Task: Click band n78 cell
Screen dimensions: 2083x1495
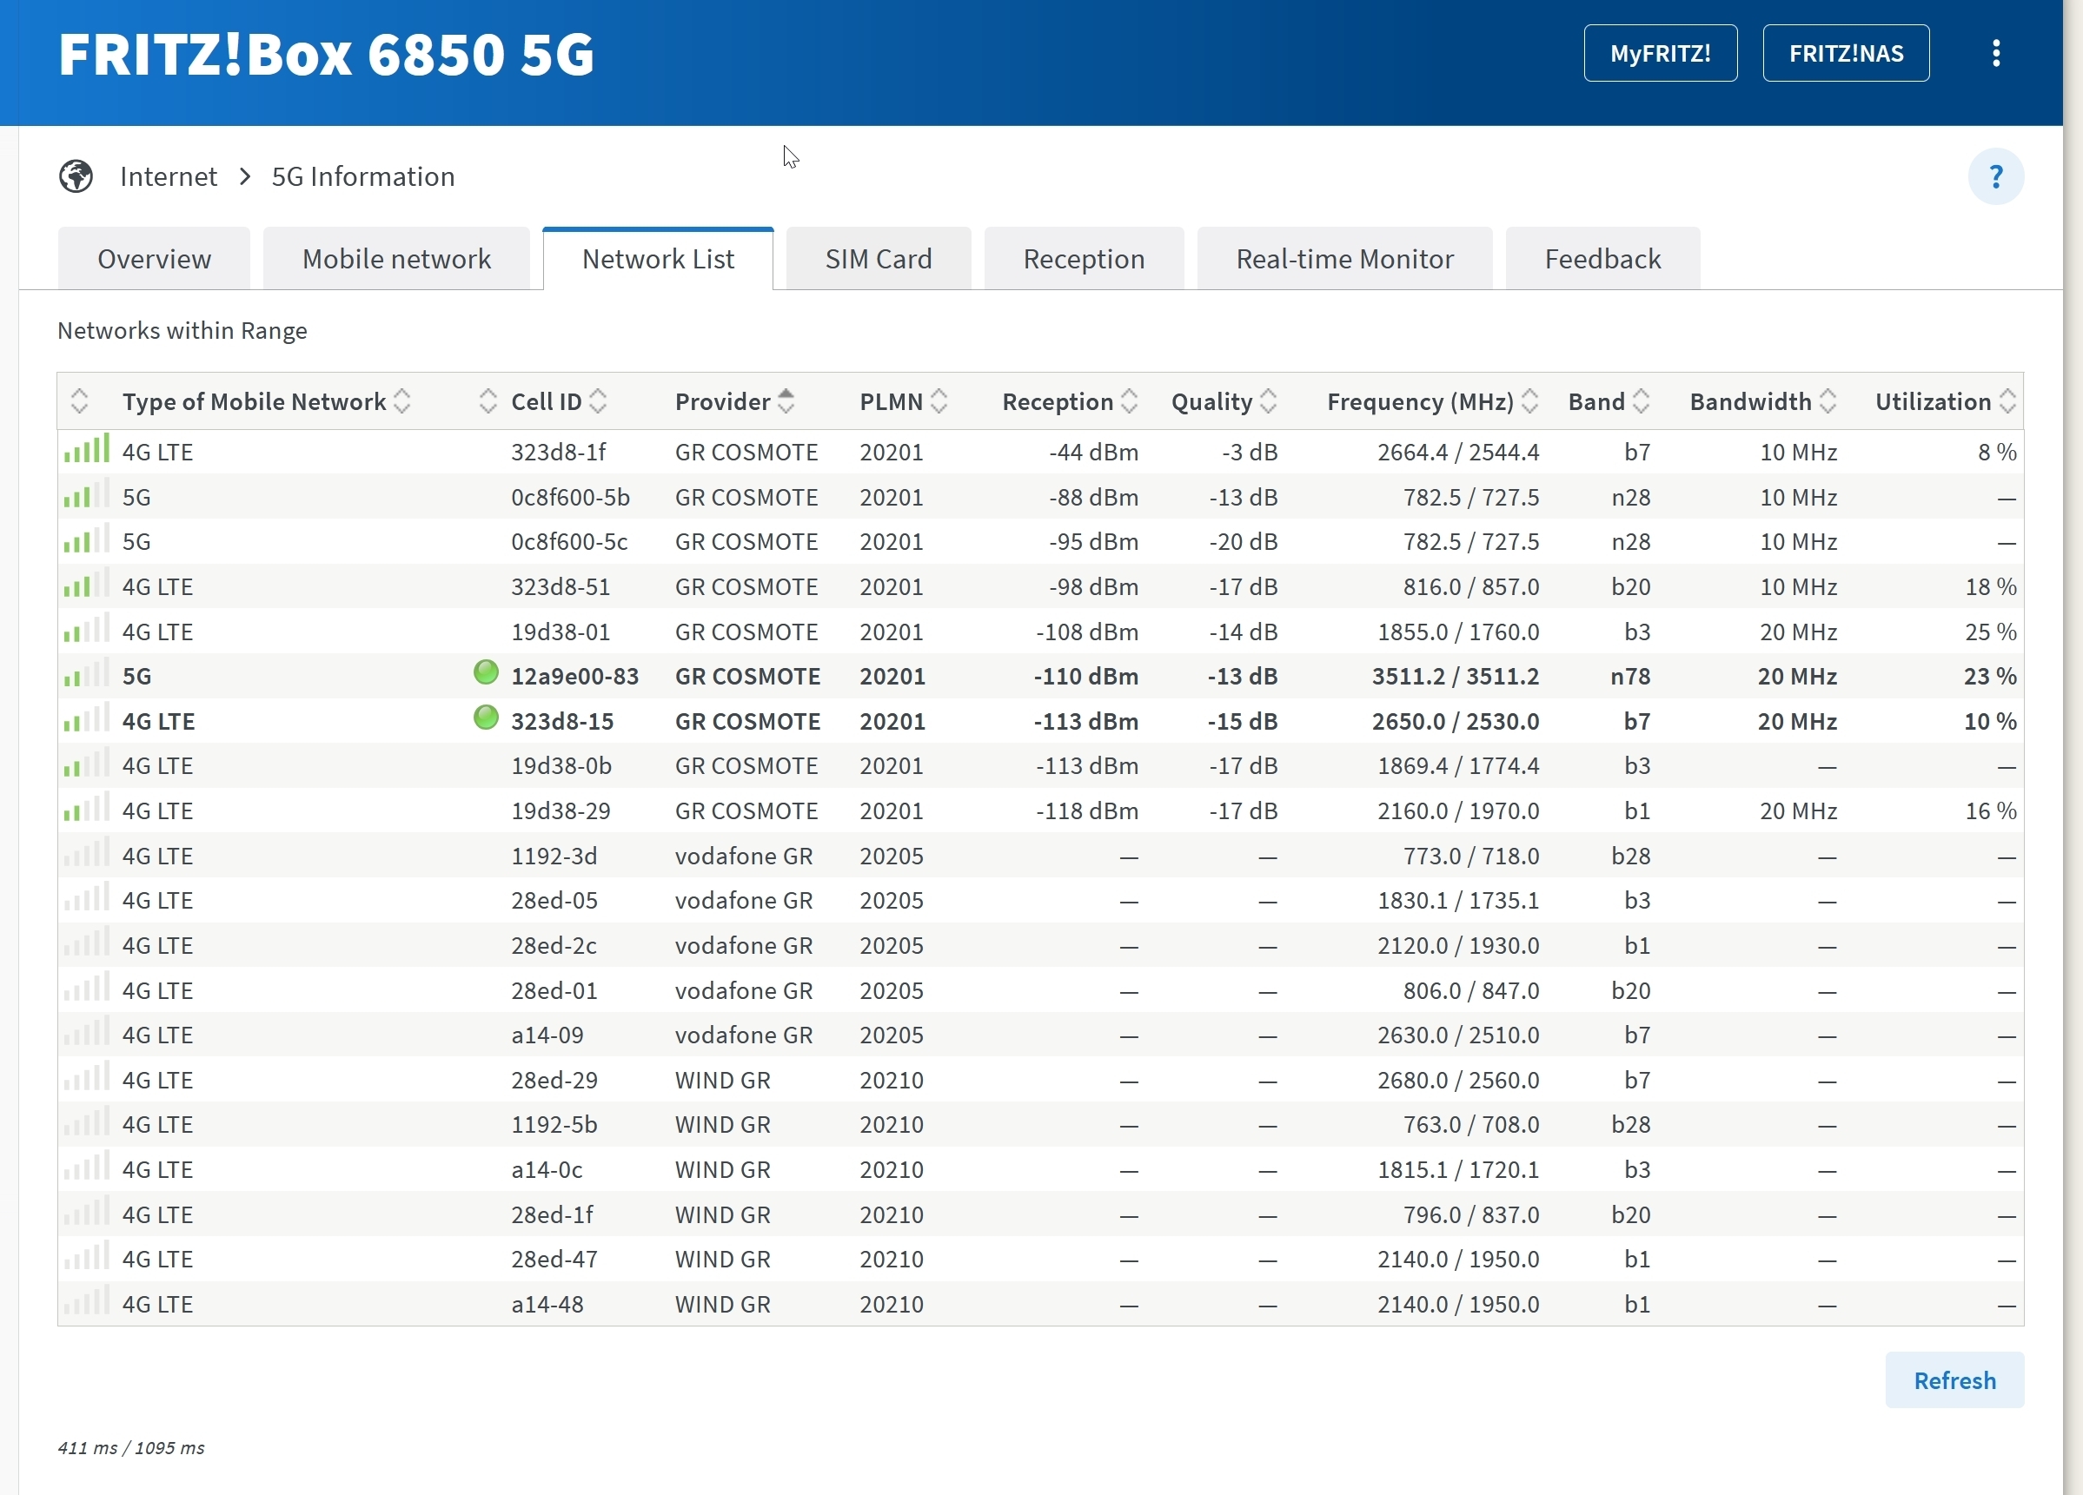Action: pos(1630,677)
